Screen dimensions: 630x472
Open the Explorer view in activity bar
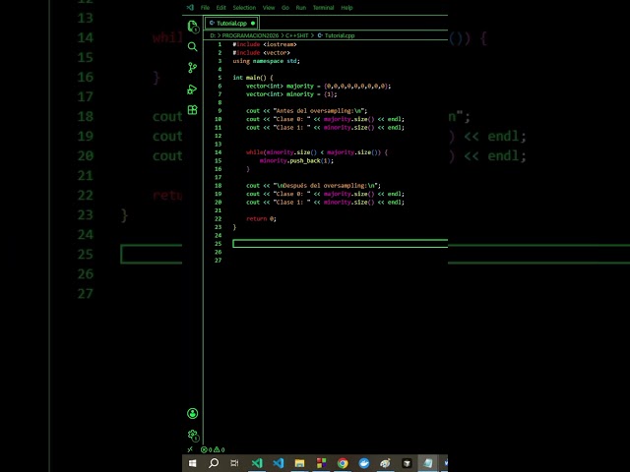pos(193,27)
